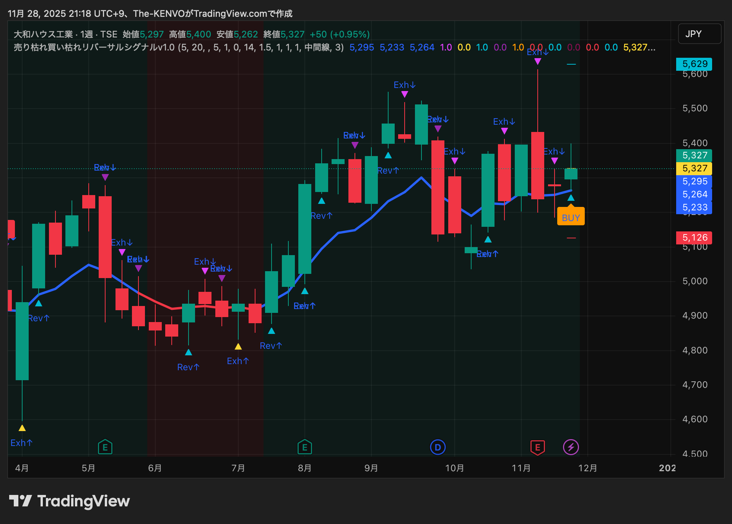Open the purple lightning event icon
Screen dimensions: 732x524
point(571,447)
